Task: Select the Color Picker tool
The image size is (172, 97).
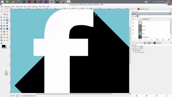Action: pos(7,17)
